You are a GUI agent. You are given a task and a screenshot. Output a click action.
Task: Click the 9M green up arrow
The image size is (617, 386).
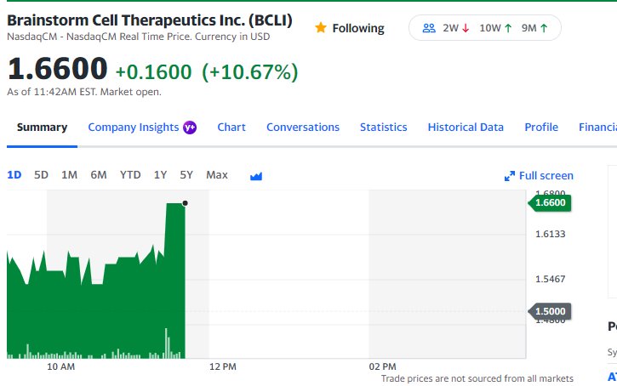coord(544,28)
